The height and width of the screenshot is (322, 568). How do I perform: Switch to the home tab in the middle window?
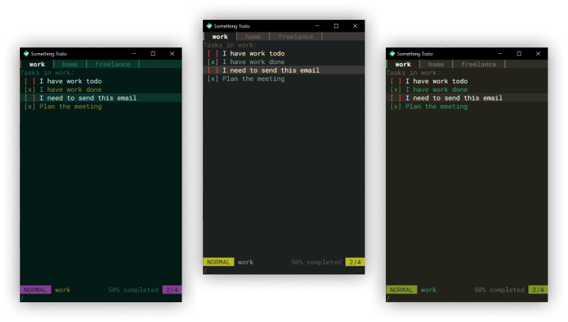click(x=253, y=36)
